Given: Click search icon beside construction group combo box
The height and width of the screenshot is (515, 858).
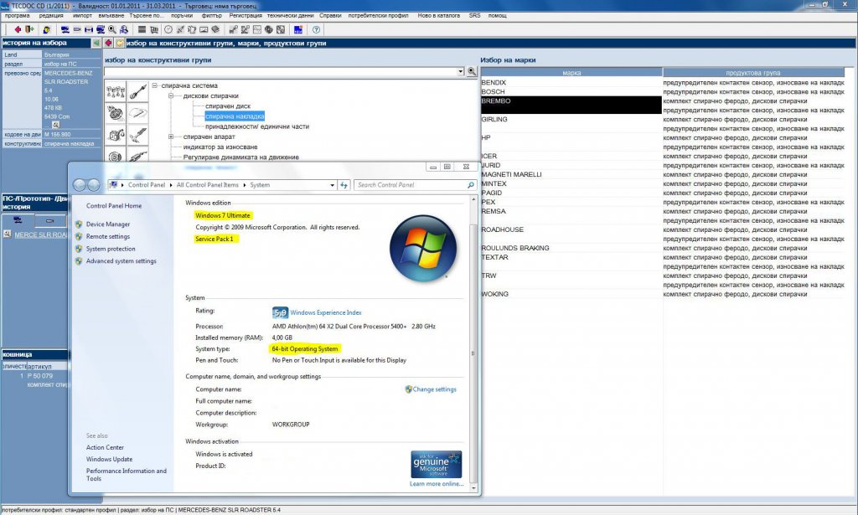Looking at the screenshot, I should point(472,73).
